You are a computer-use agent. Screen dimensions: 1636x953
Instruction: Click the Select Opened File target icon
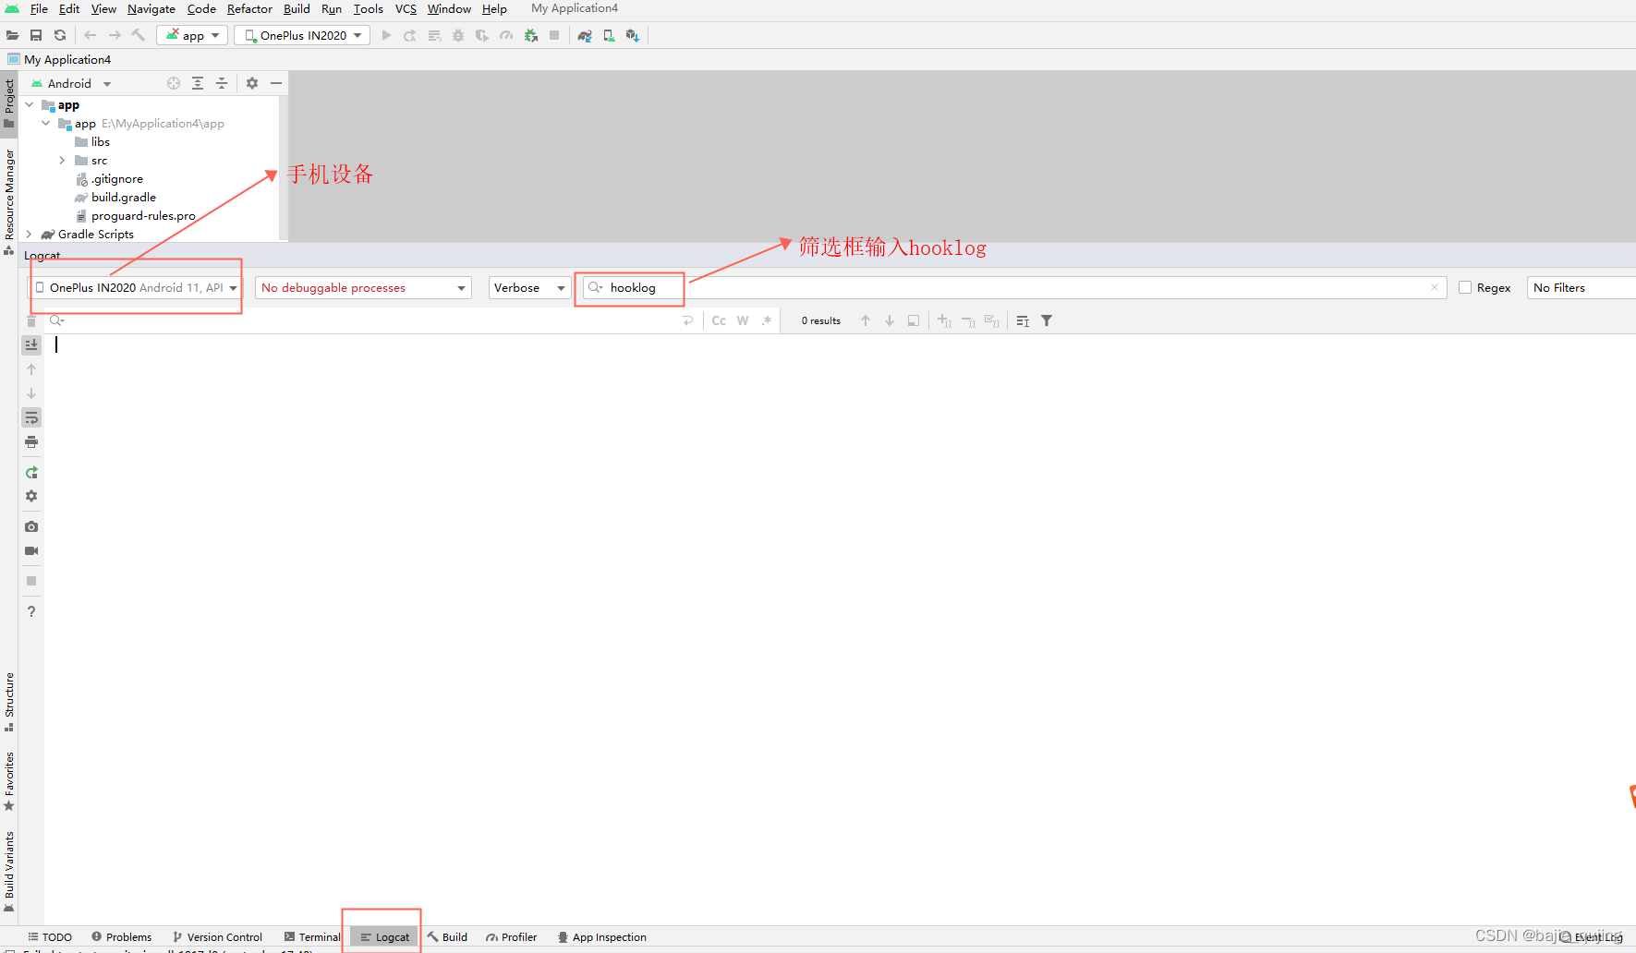click(x=174, y=83)
